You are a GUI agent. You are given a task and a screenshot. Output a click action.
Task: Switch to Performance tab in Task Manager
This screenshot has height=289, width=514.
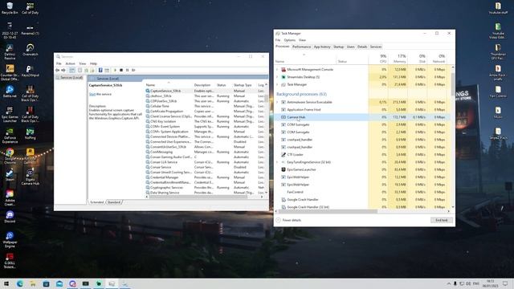pyautogui.click(x=302, y=47)
